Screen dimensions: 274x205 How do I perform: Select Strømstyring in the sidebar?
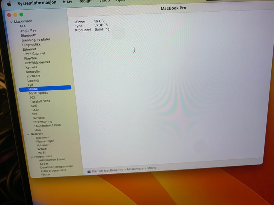click(43, 122)
